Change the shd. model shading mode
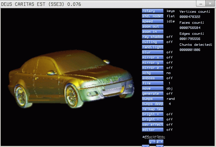 (153, 16)
